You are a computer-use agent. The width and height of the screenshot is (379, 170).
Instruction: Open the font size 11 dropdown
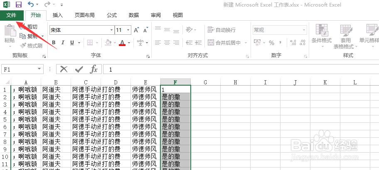128,30
